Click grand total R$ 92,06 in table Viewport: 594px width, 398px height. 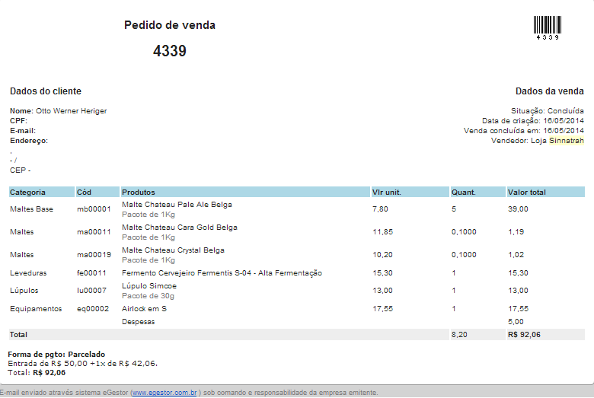pyautogui.click(x=524, y=335)
